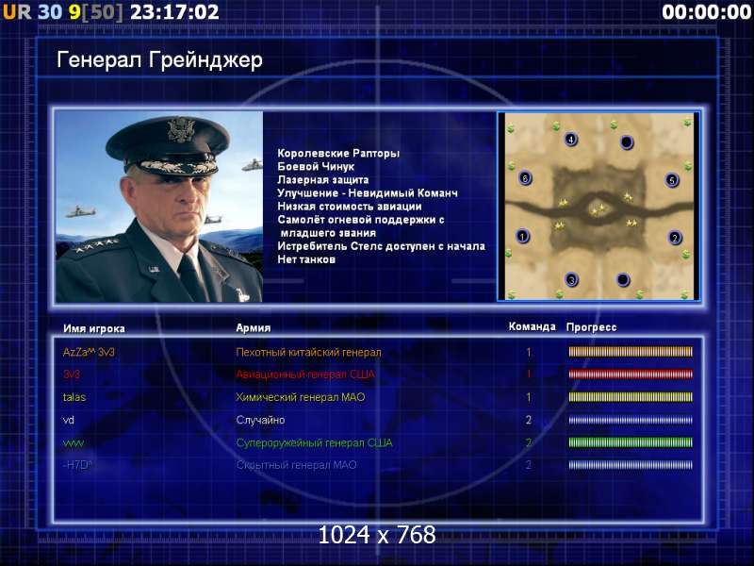
Task: Select player name "-H7D^"
Action: (77, 465)
